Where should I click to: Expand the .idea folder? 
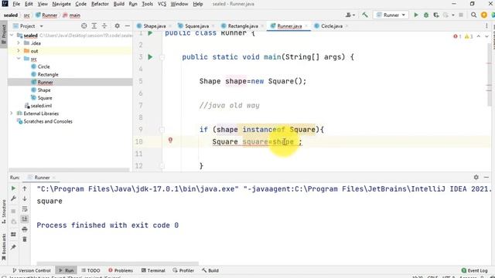tap(19, 43)
